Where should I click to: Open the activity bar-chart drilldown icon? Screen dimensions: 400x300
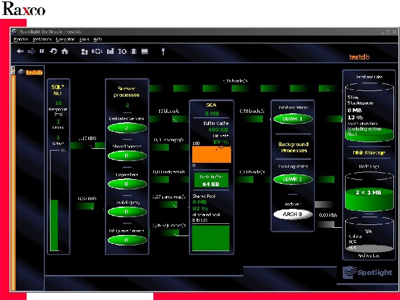tap(110, 51)
